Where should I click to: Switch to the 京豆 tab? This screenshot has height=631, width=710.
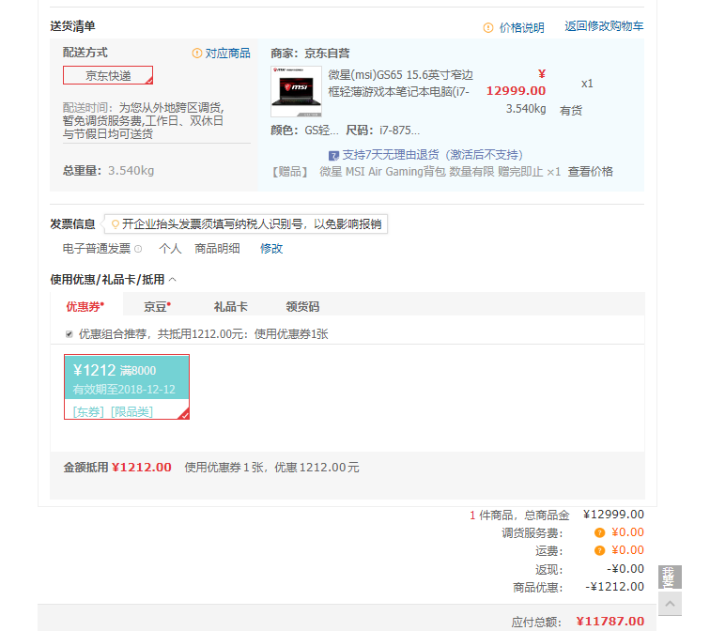[157, 306]
